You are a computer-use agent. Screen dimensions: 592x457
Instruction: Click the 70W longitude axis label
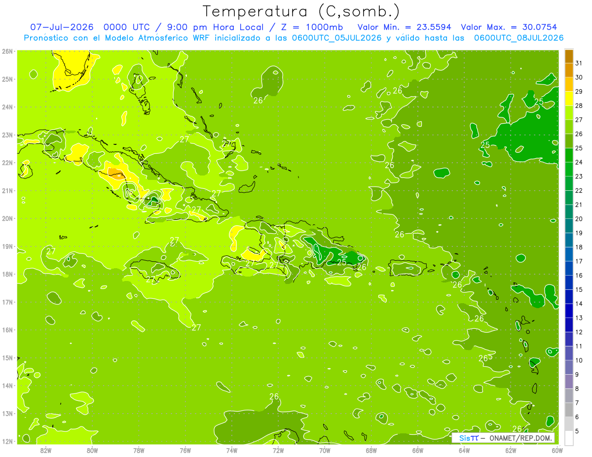(x=325, y=450)
